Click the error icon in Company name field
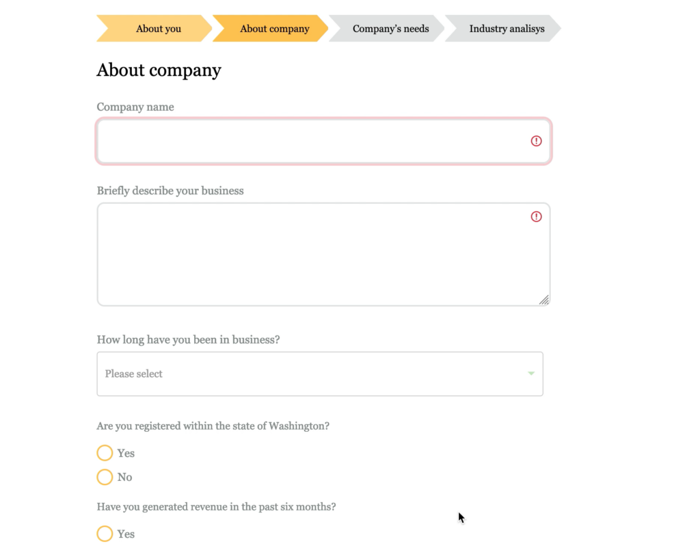Image resolution: width=700 pixels, height=546 pixels. pos(536,141)
